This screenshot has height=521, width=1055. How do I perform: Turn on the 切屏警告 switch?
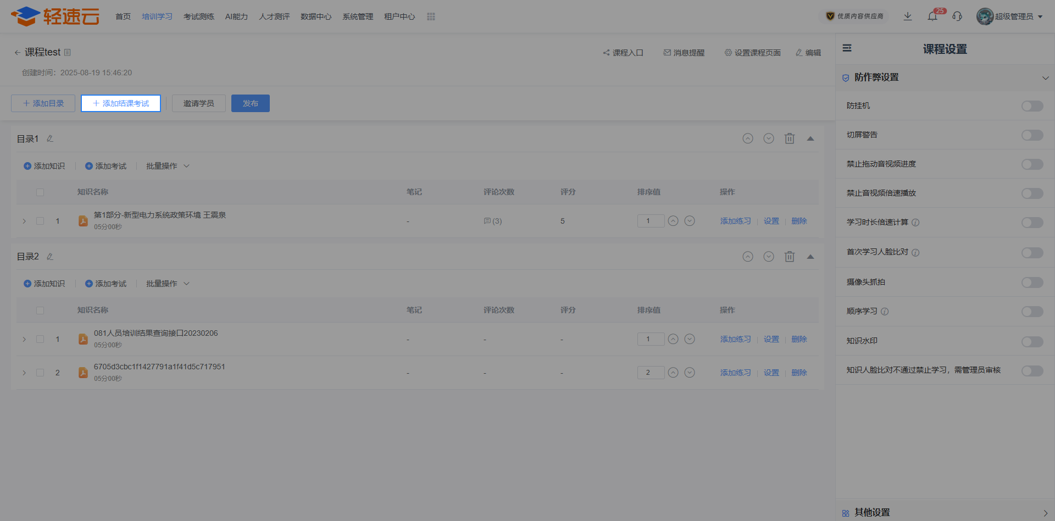1032,135
